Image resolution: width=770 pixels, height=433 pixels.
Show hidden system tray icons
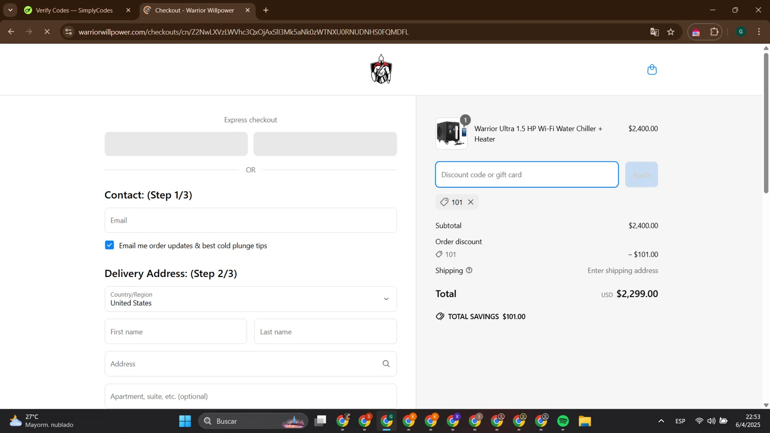coord(661,421)
